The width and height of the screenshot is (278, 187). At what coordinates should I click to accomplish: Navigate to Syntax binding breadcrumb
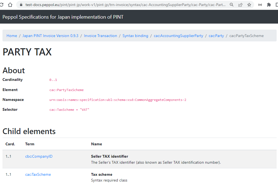tap(135, 36)
